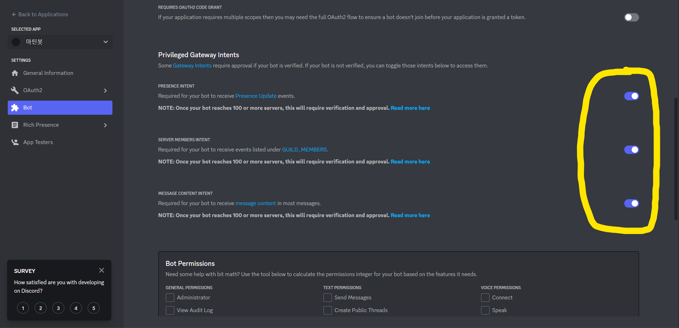Rate survey satisfaction as 1
Viewport: 679px width, 328px height.
(x=23, y=308)
